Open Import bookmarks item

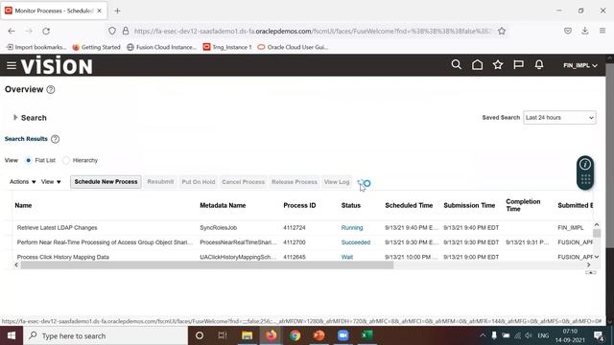point(36,47)
